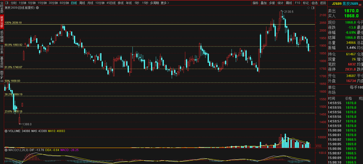Click the right panel toggle icon next to diamond
The image size is (363, 164).
(313, 8)
